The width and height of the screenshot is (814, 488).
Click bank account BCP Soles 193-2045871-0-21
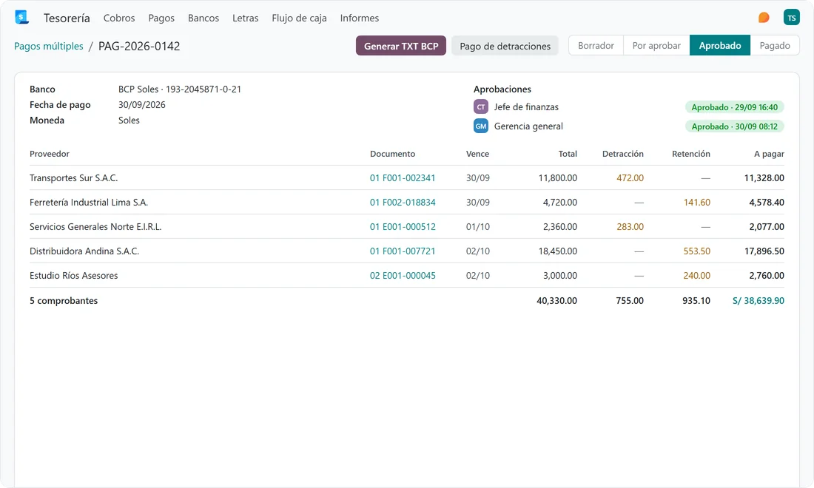pos(180,89)
